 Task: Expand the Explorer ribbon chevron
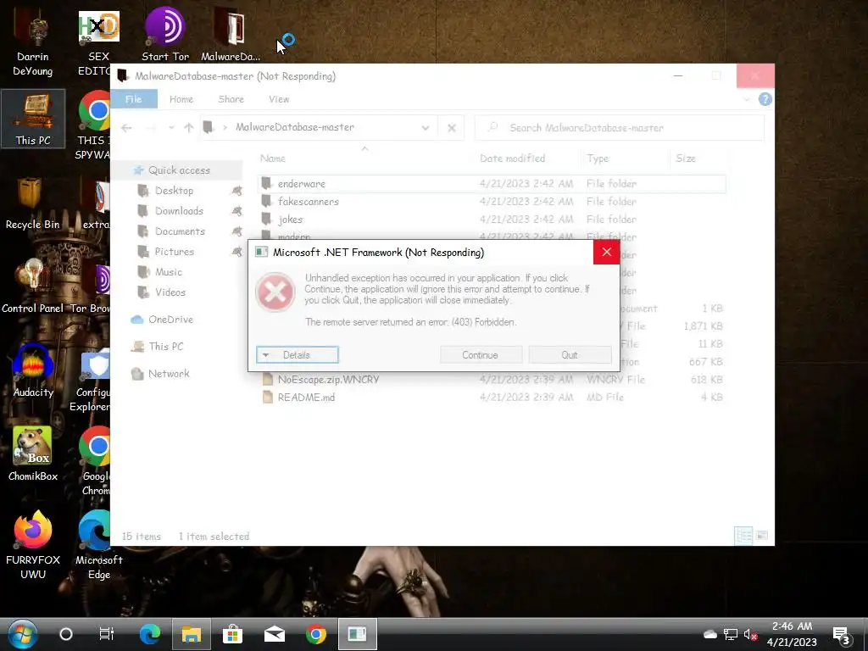click(747, 99)
